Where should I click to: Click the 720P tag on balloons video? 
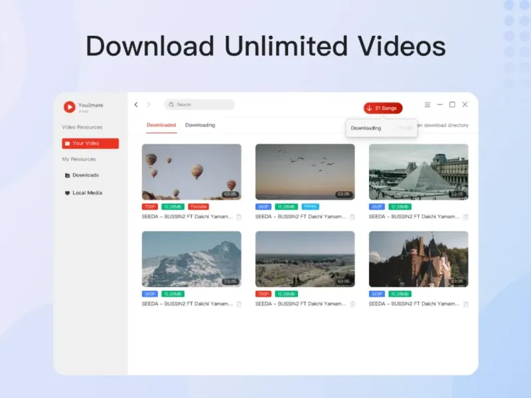(150, 207)
